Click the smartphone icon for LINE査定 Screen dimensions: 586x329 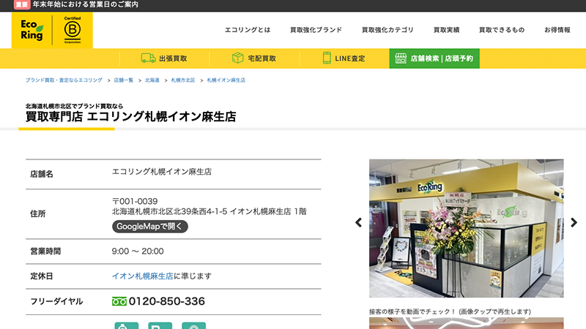pyautogui.click(x=327, y=58)
